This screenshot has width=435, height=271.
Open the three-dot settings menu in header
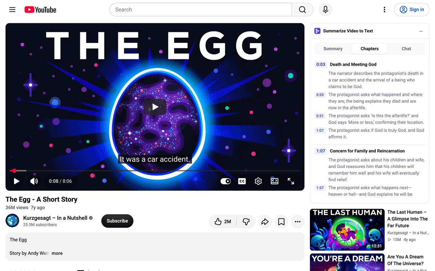[384, 9]
